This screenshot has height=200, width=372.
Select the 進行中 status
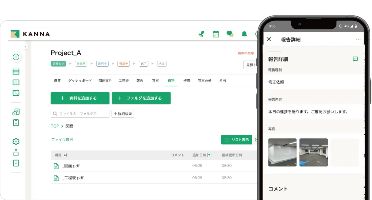click(102, 63)
